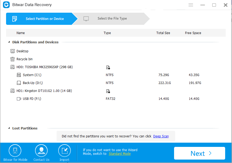Click the Name column header
232x163 pixels.
(x=21, y=33)
